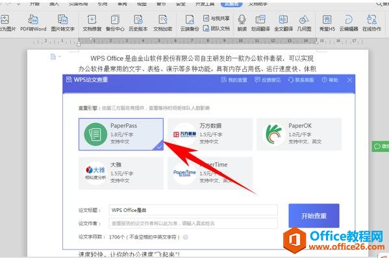The height and width of the screenshot is (258, 389).
Task: Click the page icon in document margin
Action: coord(53,56)
